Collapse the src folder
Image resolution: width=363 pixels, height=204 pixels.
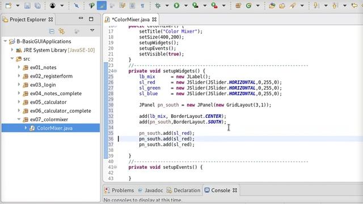pyautogui.click(x=12, y=59)
